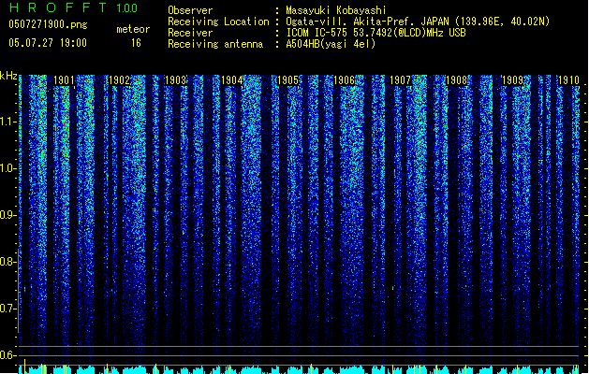Click the 1905 time marker
Screen dimensions: 589x374
[287, 80]
